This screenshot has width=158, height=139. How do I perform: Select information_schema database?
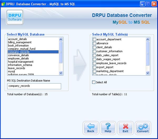click(x=33, y=65)
